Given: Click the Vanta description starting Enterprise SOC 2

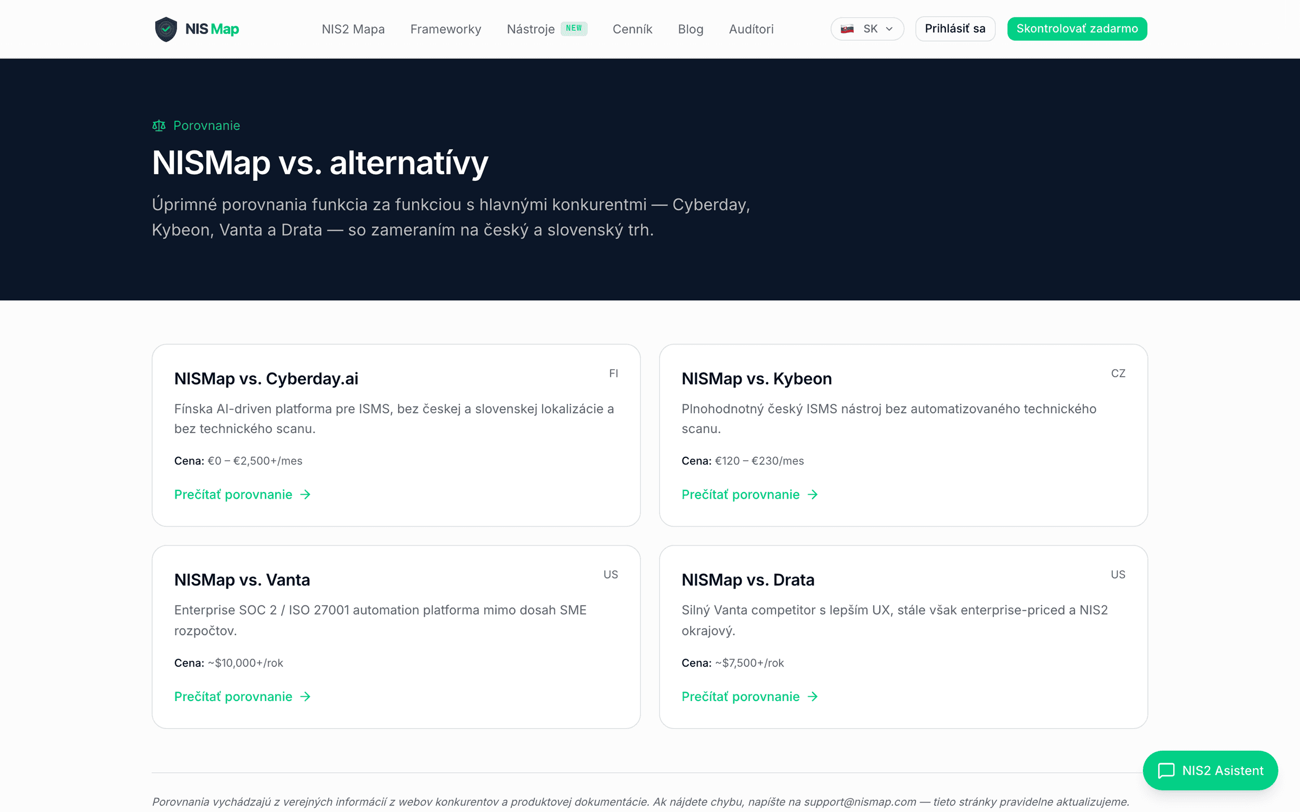Looking at the screenshot, I should [x=380, y=620].
